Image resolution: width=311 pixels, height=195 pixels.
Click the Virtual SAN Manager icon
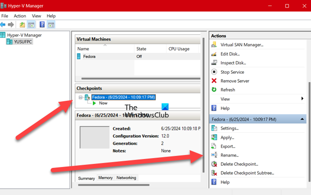coord(214,44)
